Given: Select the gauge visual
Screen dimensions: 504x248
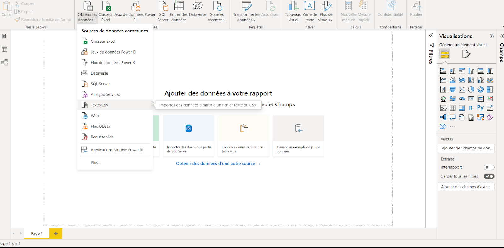Looking at the screenshot, I should click(462, 99).
